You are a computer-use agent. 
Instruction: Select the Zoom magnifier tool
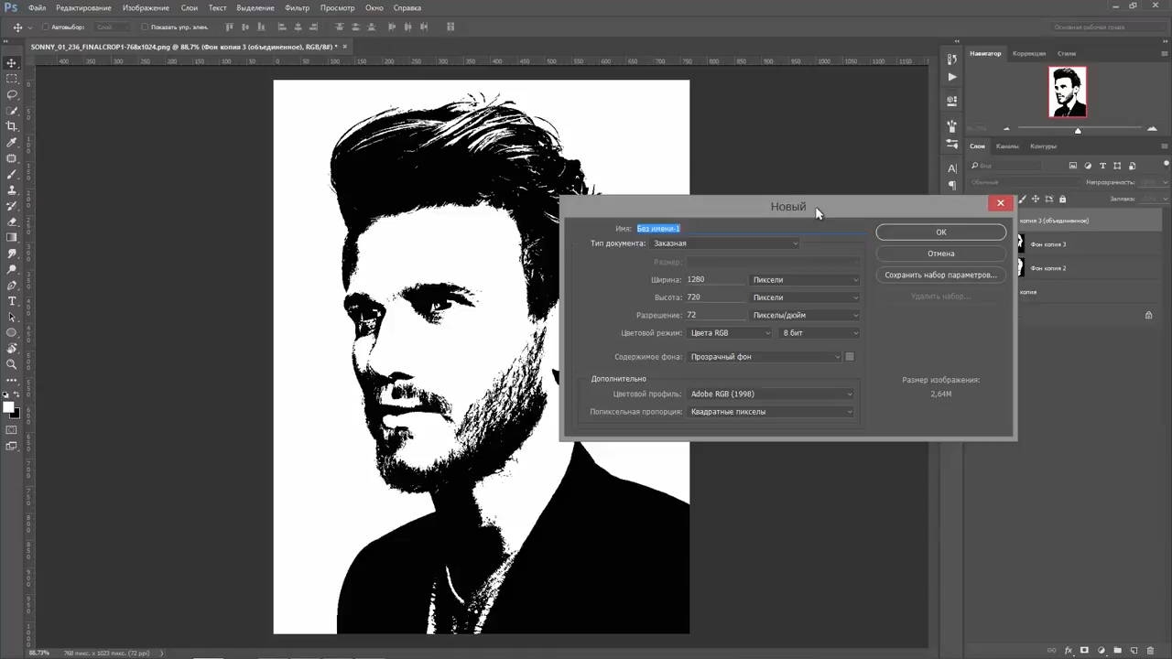(x=12, y=364)
